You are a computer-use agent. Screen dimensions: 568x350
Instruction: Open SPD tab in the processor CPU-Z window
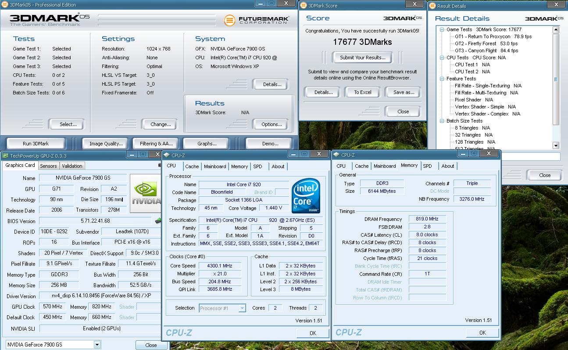(x=258, y=166)
